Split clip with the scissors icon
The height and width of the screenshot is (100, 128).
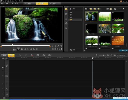[58, 46]
